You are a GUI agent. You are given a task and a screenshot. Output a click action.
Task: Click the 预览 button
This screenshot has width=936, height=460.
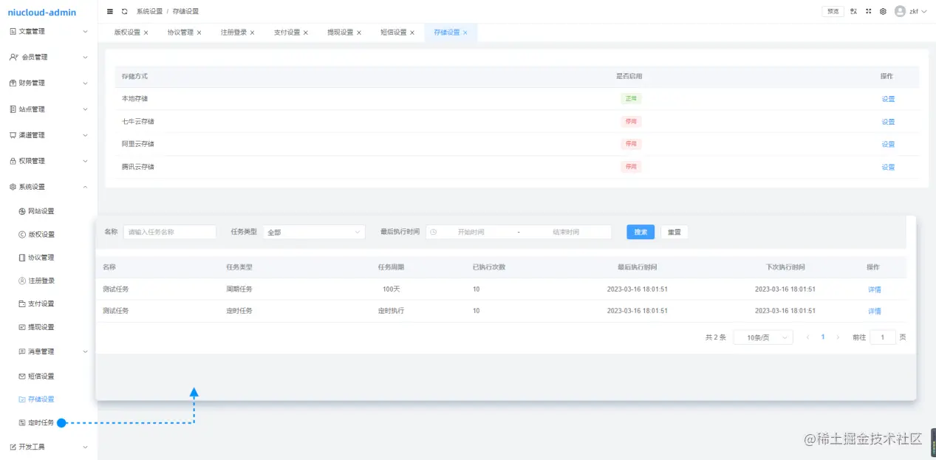click(833, 11)
